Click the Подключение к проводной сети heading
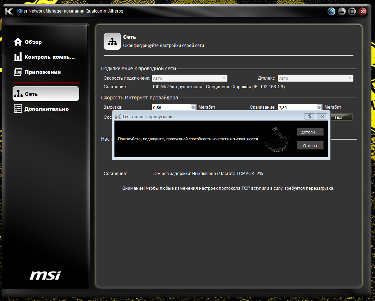This screenshot has height=301, width=375. point(139,69)
